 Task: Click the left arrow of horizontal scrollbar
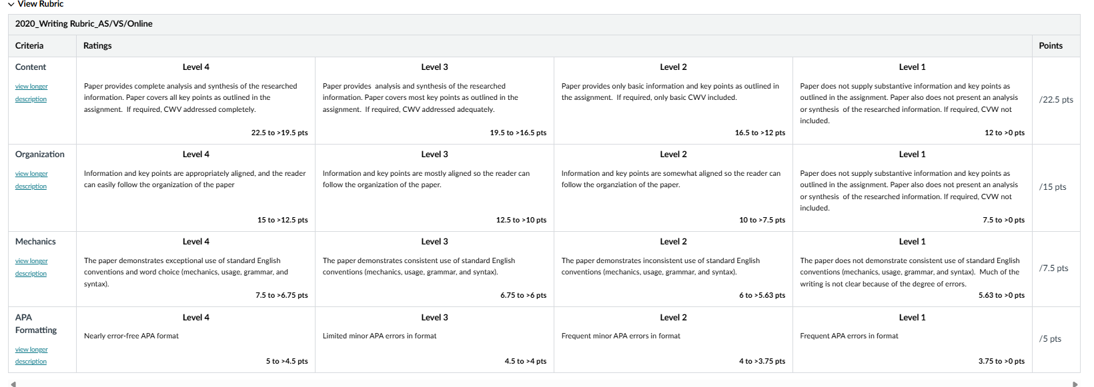coord(13,384)
